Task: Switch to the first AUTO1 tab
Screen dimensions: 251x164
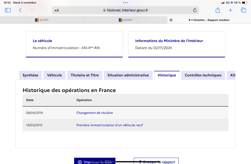Action: (x=42, y=20)
